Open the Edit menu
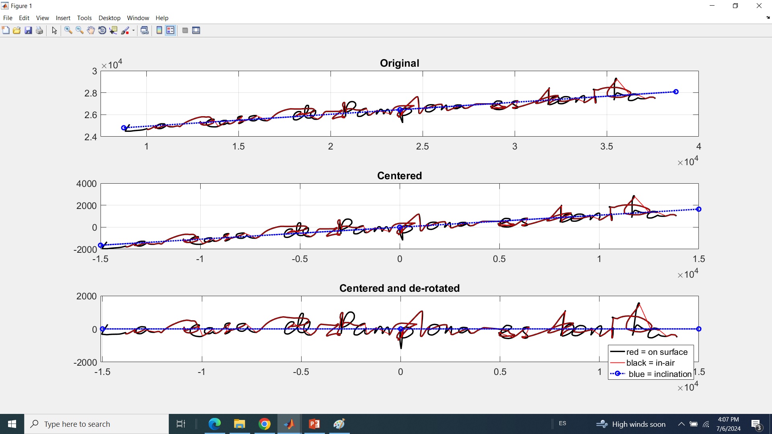This screenshot has height=434, width=772. 24,18
